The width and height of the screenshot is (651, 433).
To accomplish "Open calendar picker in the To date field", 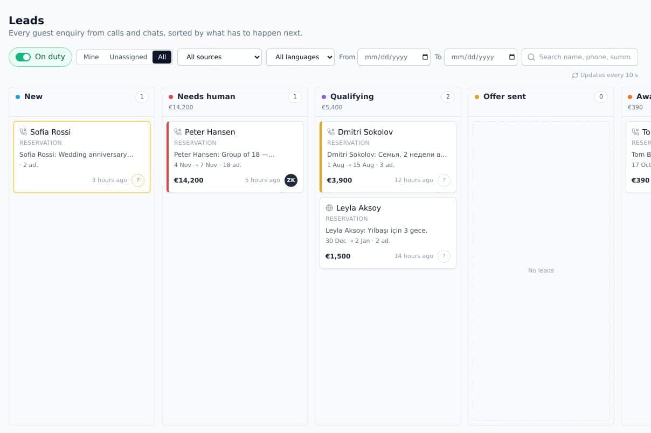I will coord(512,57).
